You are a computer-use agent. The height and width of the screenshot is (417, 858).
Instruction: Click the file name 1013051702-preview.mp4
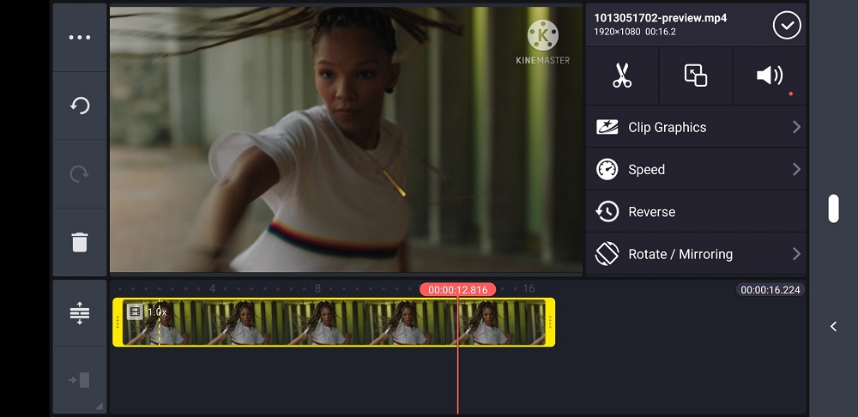click(x=661, y=18)
